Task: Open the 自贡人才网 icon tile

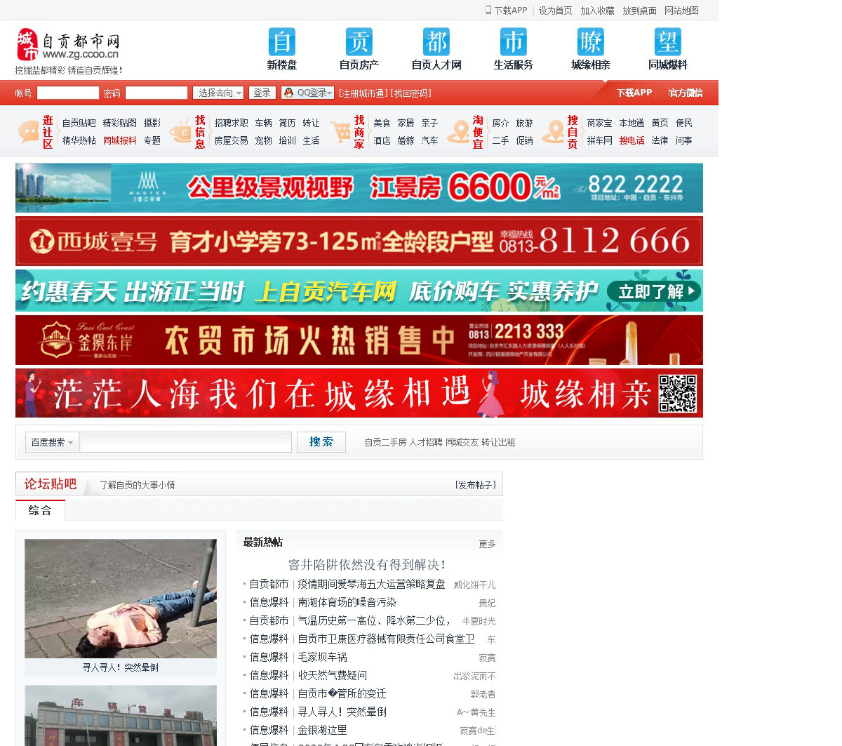Action: click(x=436, y=49)
